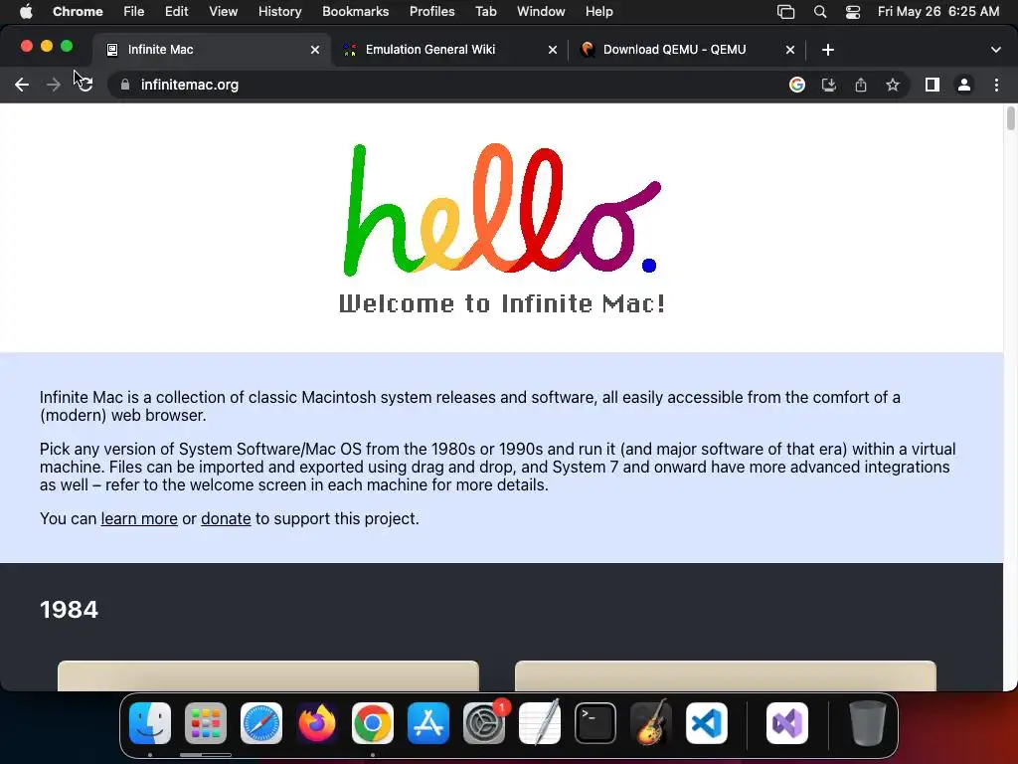1018x764 pixels.
Task: Launch Firefox from the Dock
Action: coord(317,723)
